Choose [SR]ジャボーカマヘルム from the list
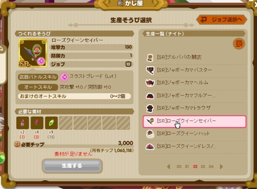Viewport: 257px width, 189px height. click(x=194, y=83)
